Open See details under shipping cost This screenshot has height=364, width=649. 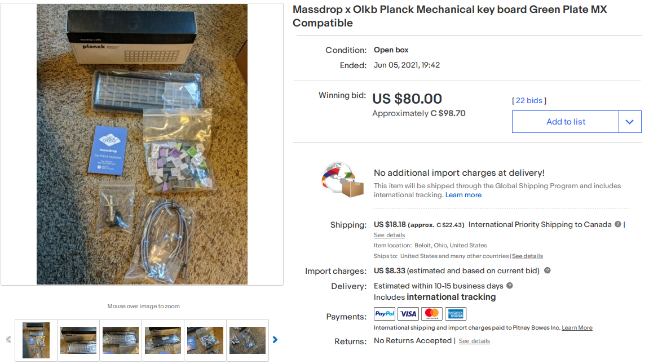(389, 235)
